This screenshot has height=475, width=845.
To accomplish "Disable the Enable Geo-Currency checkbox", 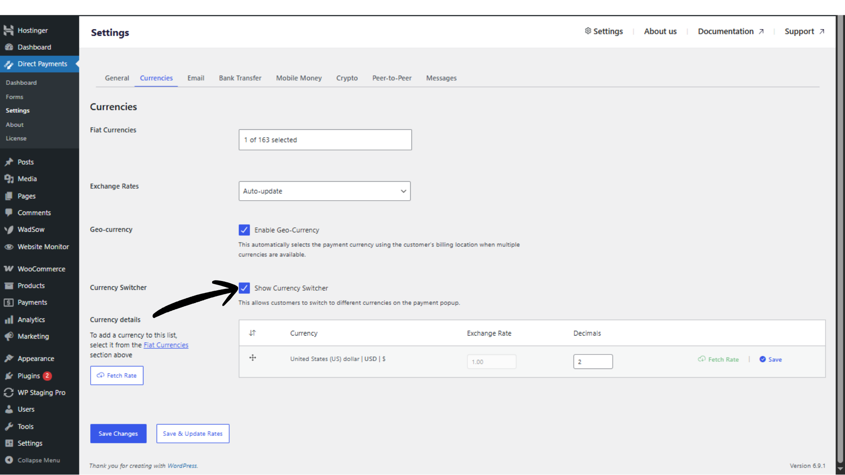I will point(244,230).
